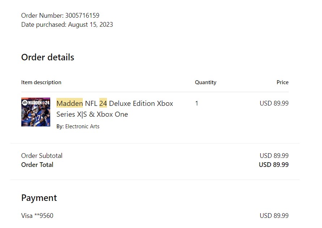The width and height of the screenshot is (322, 228).
Task: Select the Quantity column header
Action: [x=206, y=82]
